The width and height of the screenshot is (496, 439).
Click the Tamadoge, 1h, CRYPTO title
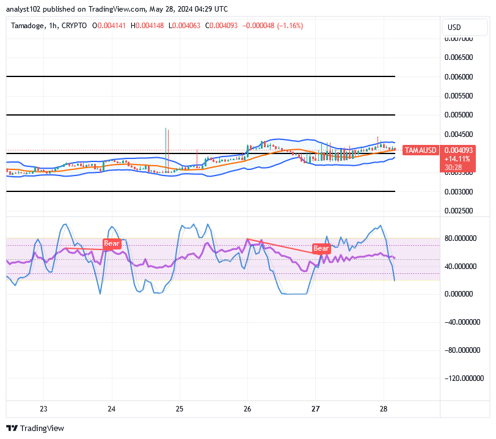[x=49, y=26]
